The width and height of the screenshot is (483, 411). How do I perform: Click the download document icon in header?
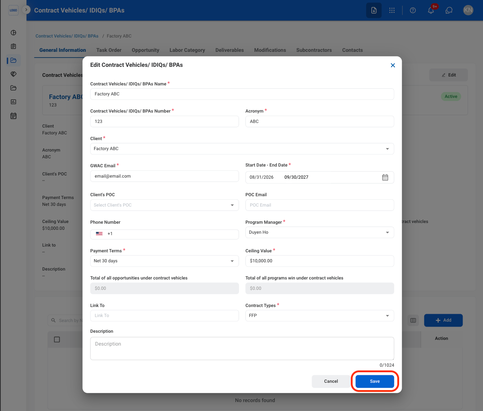(x=374, y=10)
